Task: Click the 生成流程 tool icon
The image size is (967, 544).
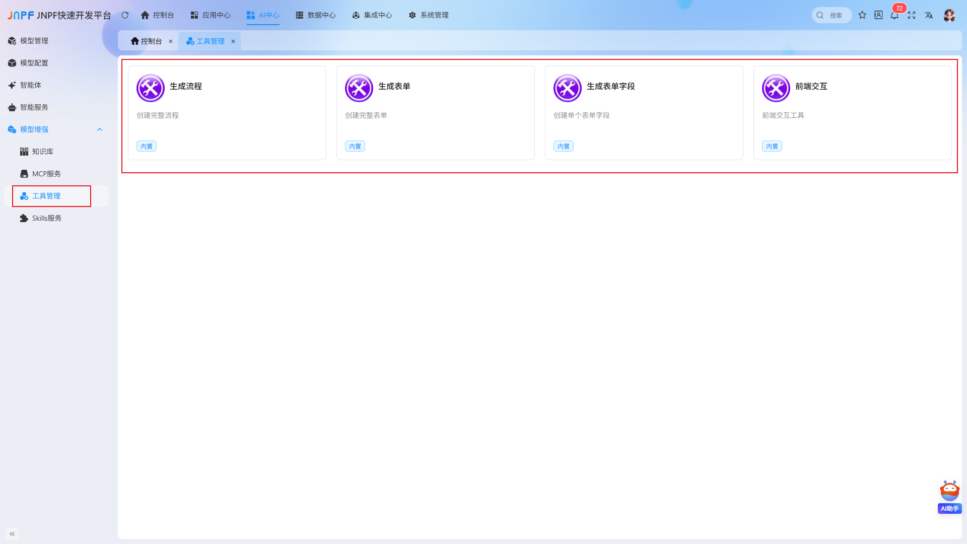Action: coord(151,88)
